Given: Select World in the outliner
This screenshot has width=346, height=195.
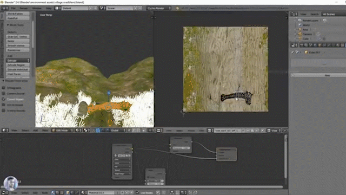Looking at the screenshot, I should 306,25.
